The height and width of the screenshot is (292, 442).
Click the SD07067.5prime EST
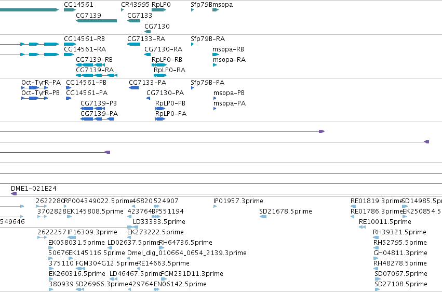coord(377,279)
